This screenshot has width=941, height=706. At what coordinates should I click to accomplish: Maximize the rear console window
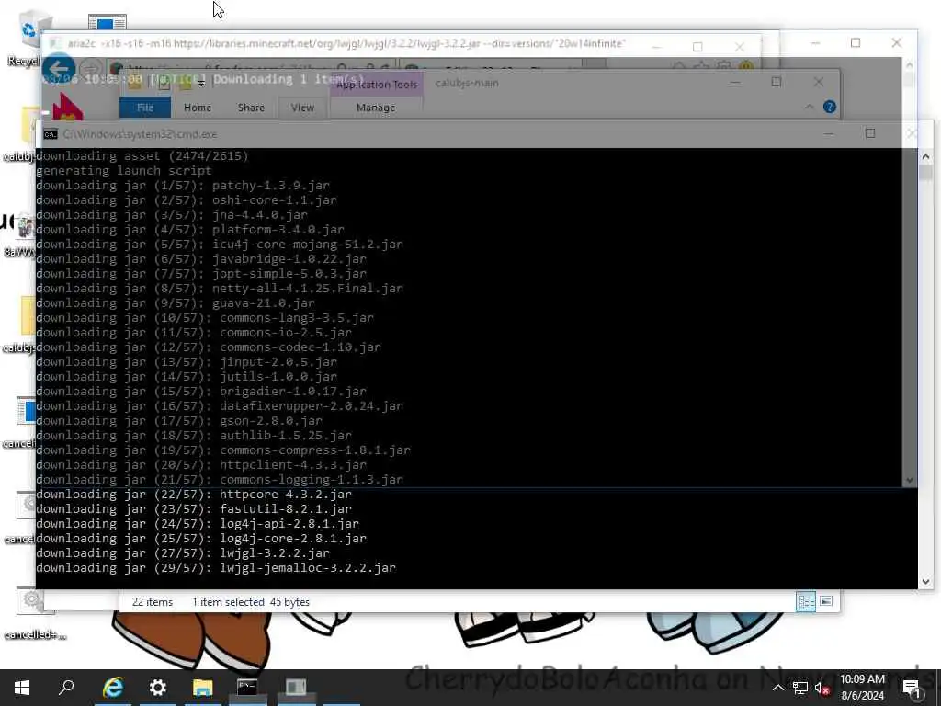coord(856,42)
